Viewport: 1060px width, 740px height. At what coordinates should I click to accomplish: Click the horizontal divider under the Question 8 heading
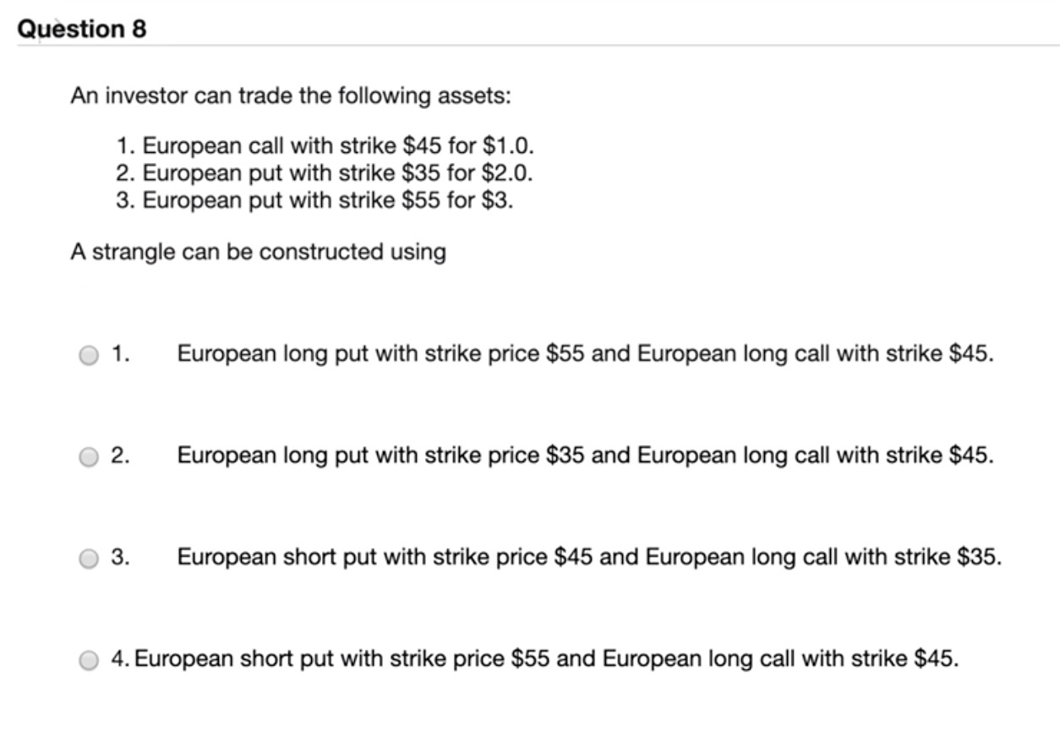[538, 46]
